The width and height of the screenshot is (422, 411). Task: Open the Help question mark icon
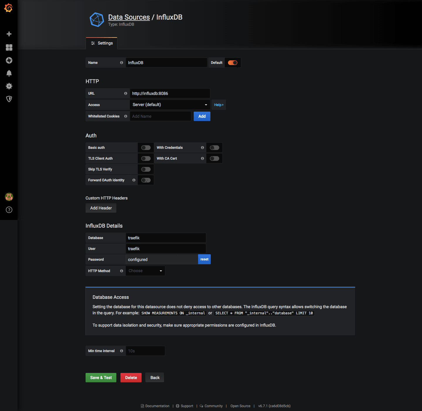9,210
